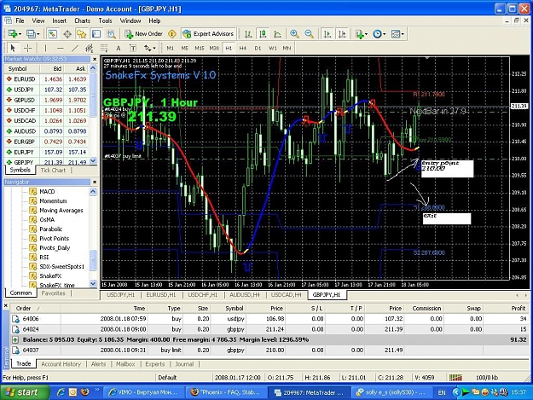Open a new chart window

[x=14, y=34]
